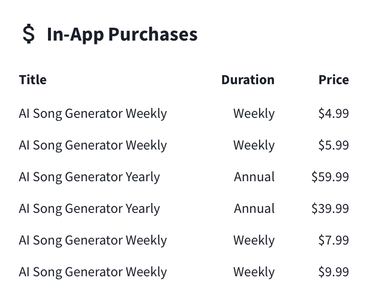The width and height of the screenshot is (367, 302).
Task: Click AI Song Generator Yearly at $59.99
Action: (x=90, y=177)
